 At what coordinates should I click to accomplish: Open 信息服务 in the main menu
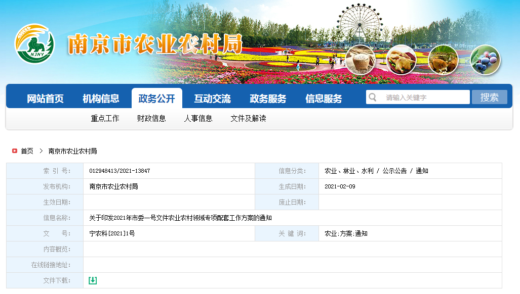(324, 99)
